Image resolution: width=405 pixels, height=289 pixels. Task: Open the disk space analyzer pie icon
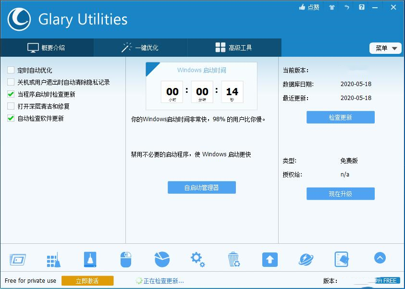pos(162,259)
